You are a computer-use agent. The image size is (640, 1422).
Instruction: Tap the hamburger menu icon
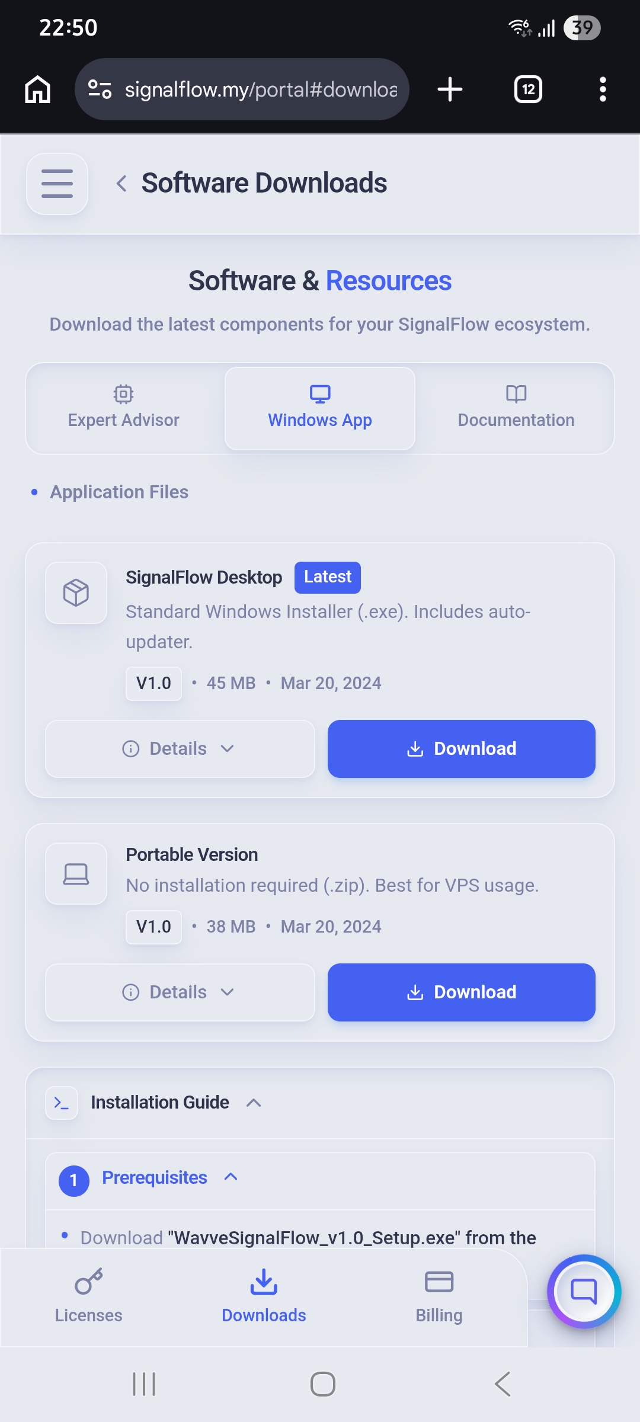click(x=57, y=184)
